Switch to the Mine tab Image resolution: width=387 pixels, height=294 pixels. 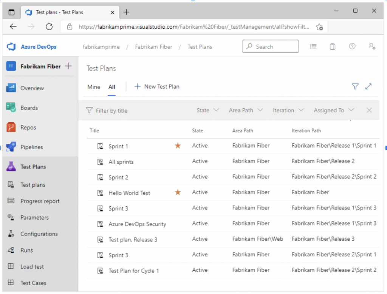[x=93, y=86]
